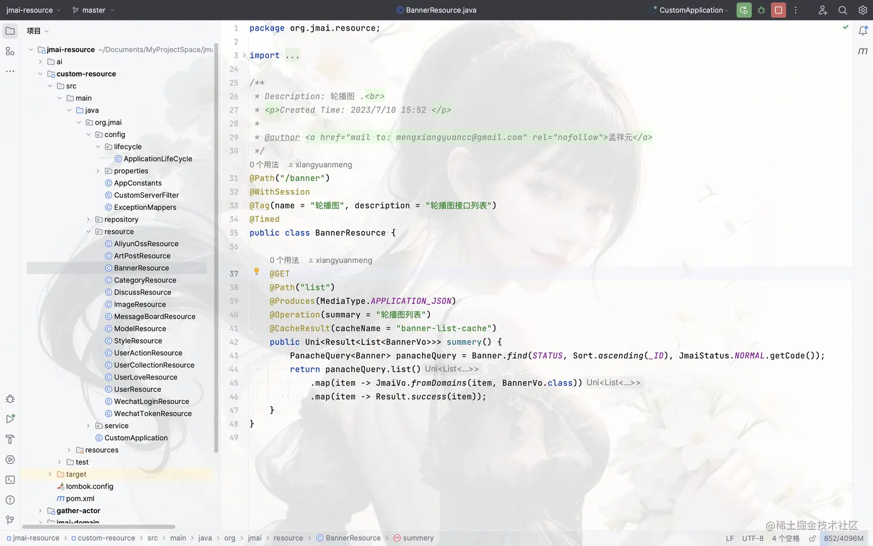Click the project tree horizontal scrollbar
The width and height of the screenshot is (873, 546).
tap(99, 527)
